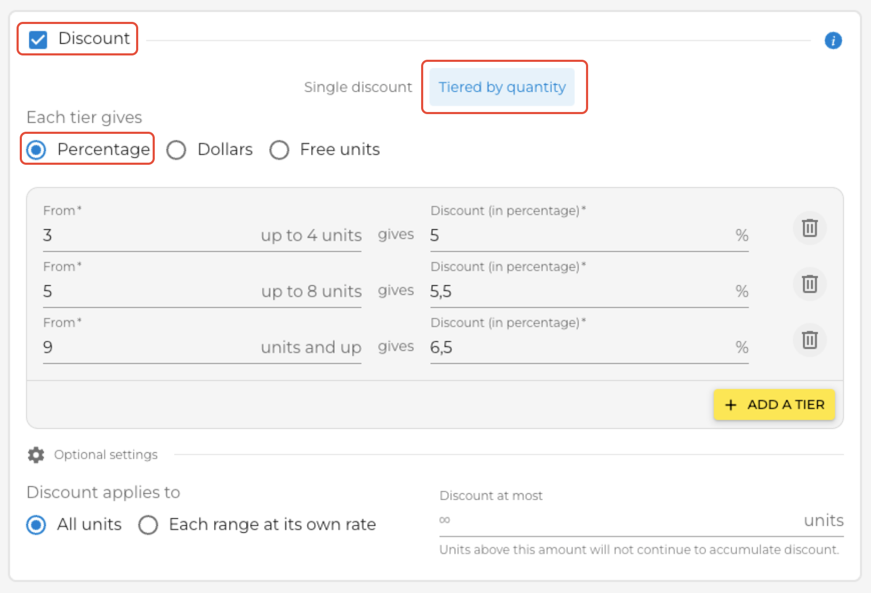Screen dimensions: 871x593
Task: Edit the From field with value 3
Action: pyautogui.click(x=149, y=235)
